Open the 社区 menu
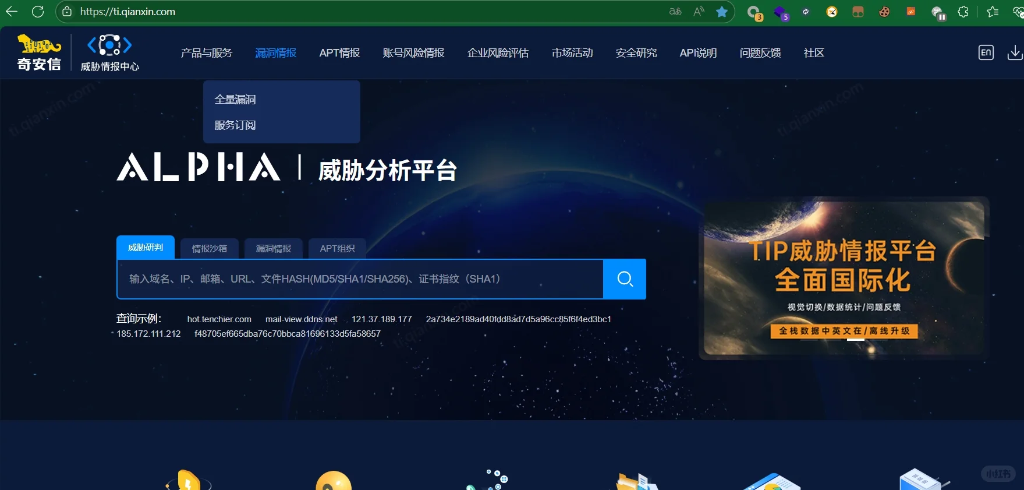Screen dimensions: 1024x490 pos(814,53)
